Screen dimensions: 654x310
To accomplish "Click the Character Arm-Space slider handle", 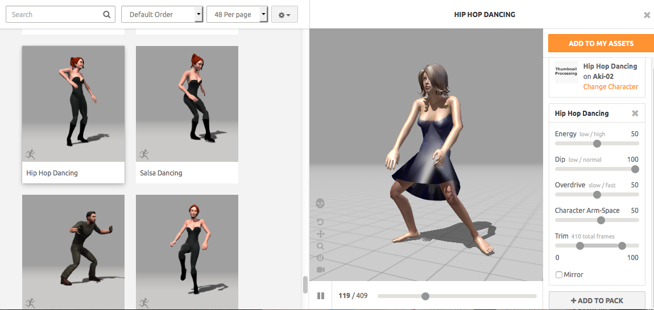I will point(601,220).
